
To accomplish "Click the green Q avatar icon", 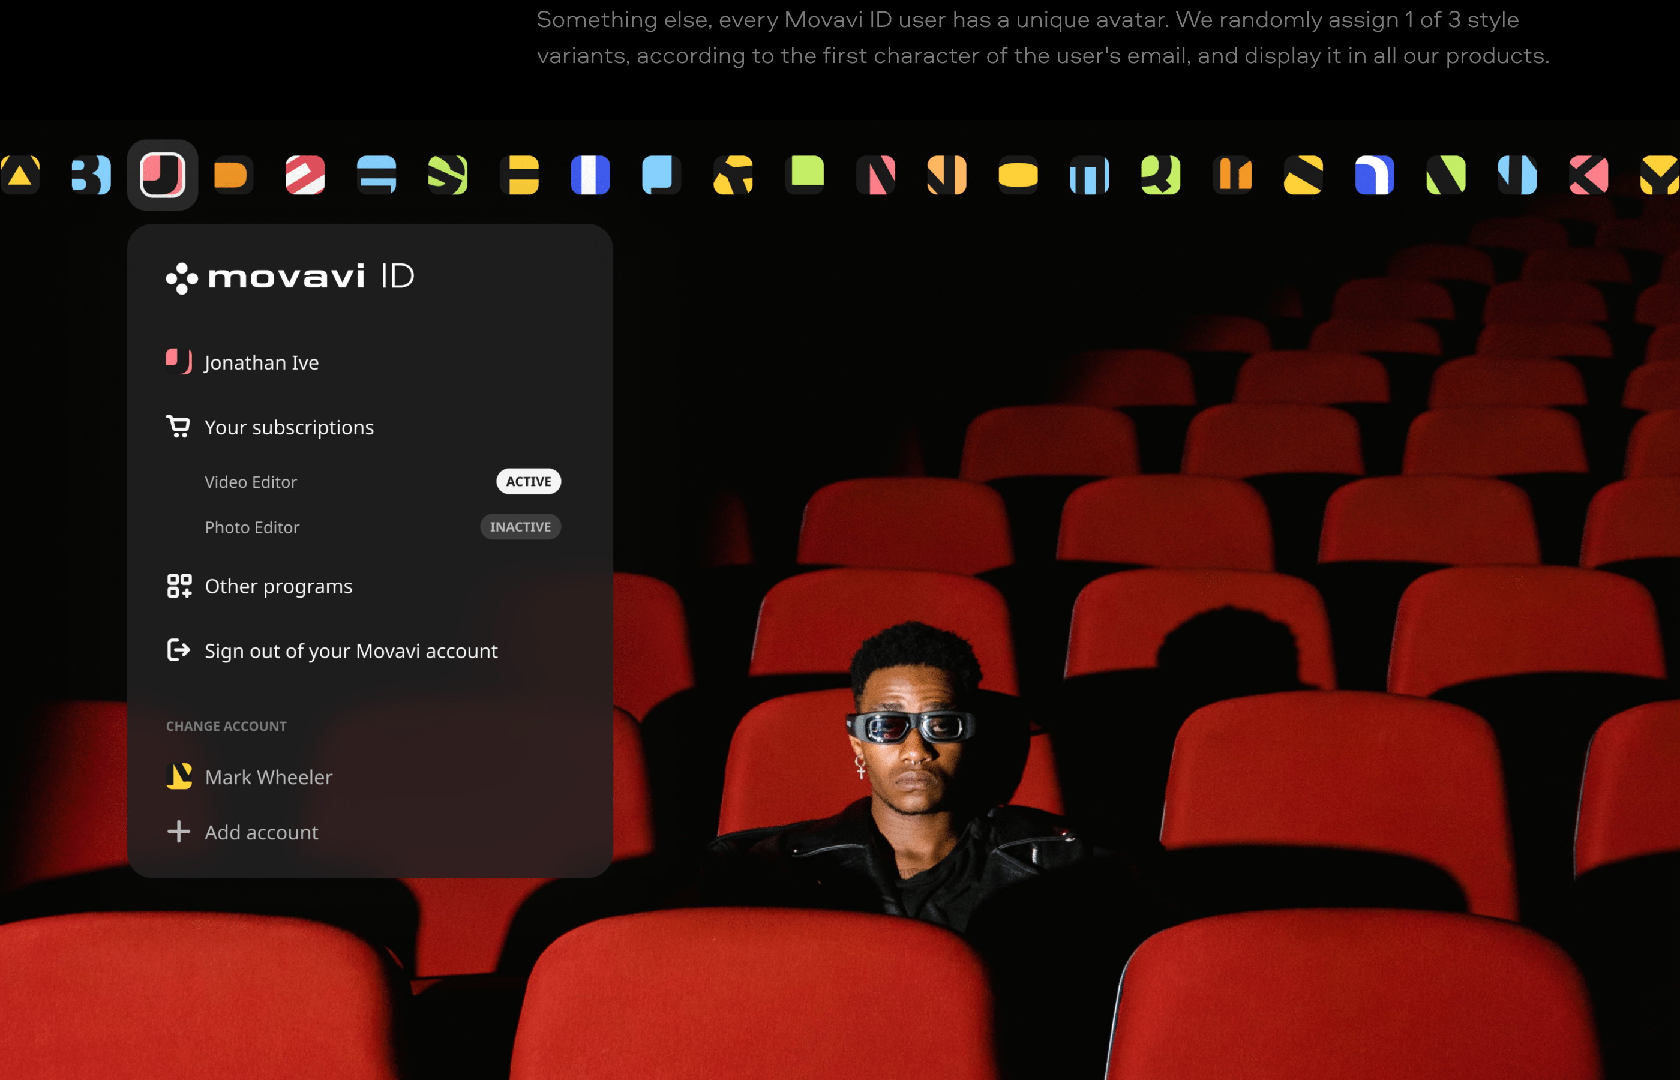I will click(x=1160, y=175).
